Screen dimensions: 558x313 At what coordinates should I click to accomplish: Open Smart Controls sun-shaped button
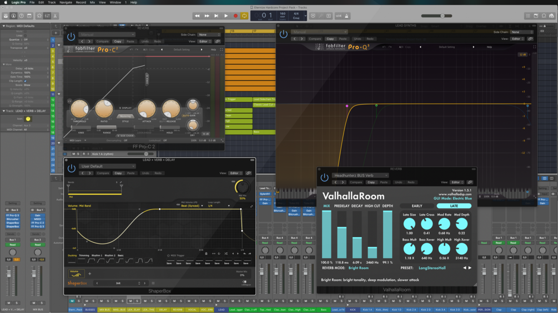39,16
